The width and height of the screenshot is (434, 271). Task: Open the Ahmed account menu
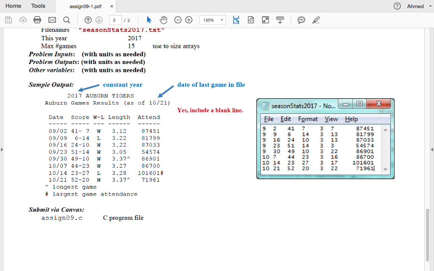pos(417,6)
